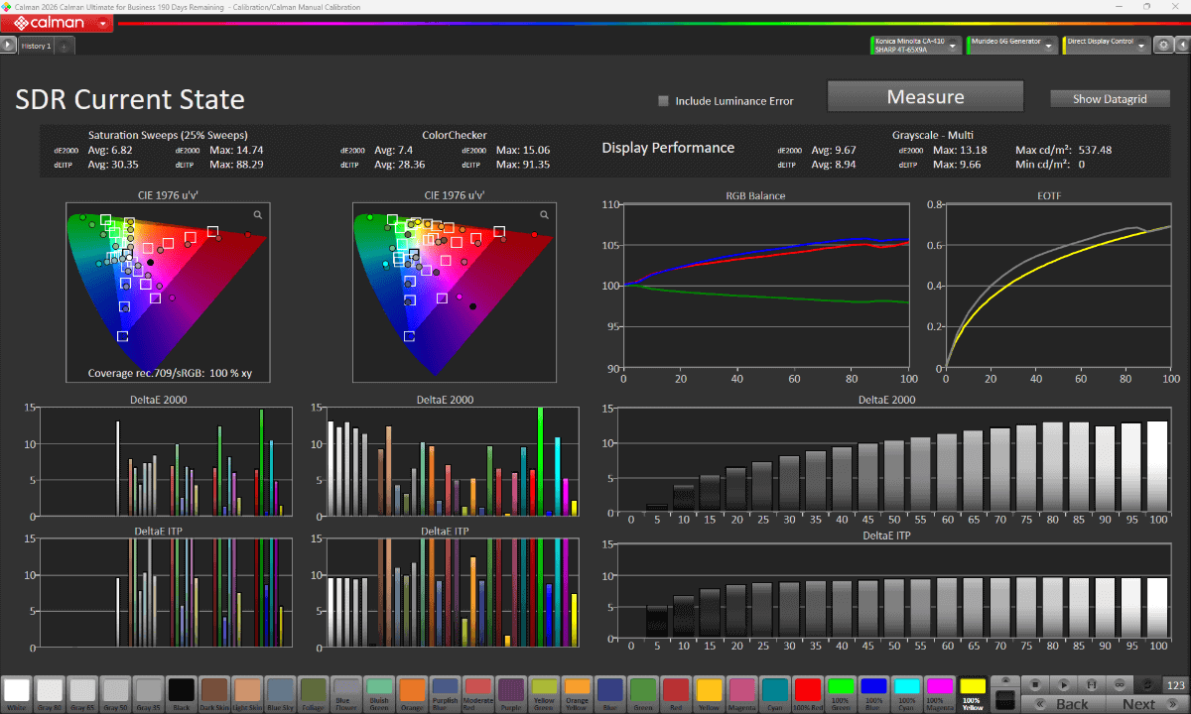Select the 100% Yellow color swatch

pos(974,693)
